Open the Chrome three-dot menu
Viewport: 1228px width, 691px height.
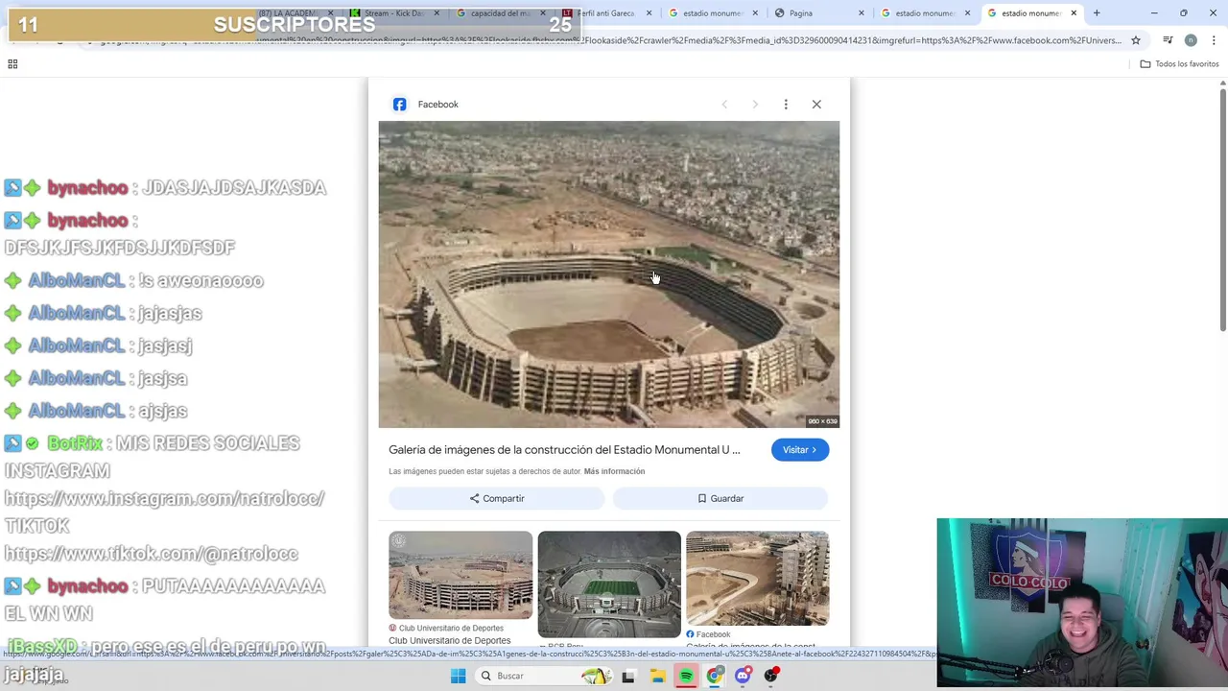coord(1214,40)
